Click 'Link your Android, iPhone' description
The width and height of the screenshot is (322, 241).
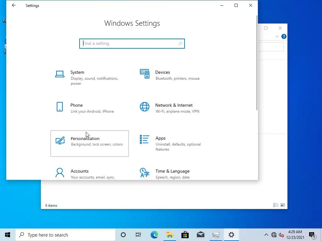pos(92,111)
